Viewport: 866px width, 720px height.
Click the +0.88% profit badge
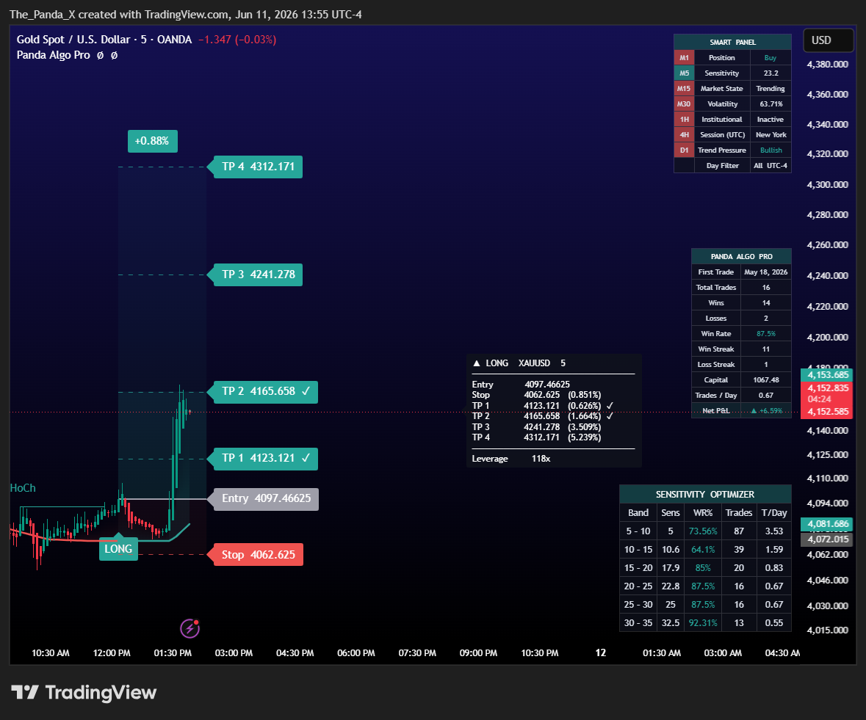152,141
